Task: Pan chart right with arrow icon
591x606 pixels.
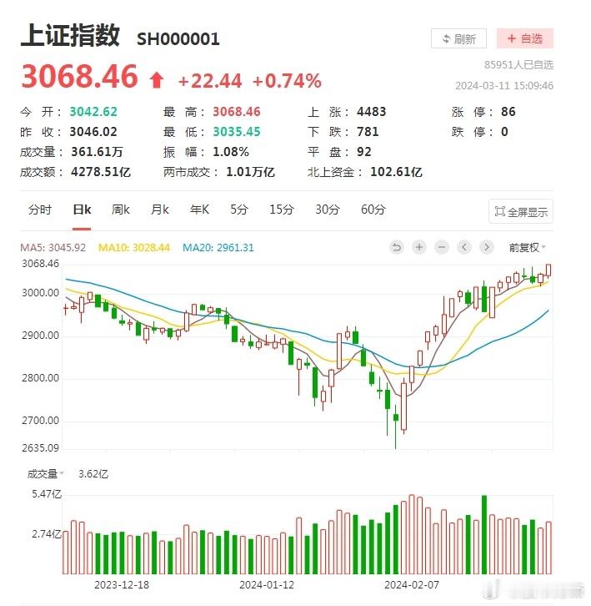Action: (x=487, y=247)
